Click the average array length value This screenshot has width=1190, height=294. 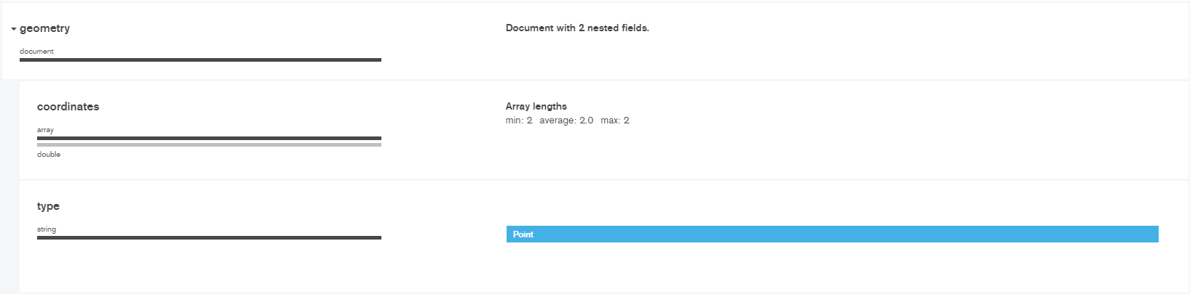[x=566, y=121]
